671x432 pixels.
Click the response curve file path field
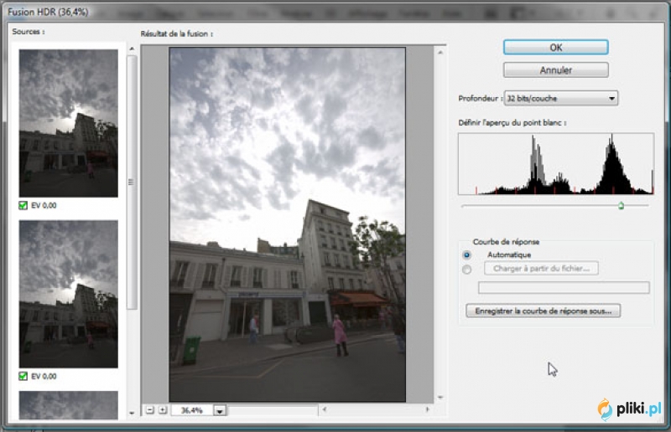click(564, 287)
